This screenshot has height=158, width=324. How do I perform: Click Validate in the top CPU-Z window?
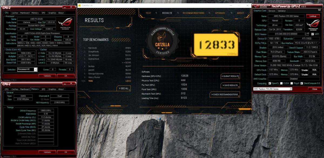point(47,76)
